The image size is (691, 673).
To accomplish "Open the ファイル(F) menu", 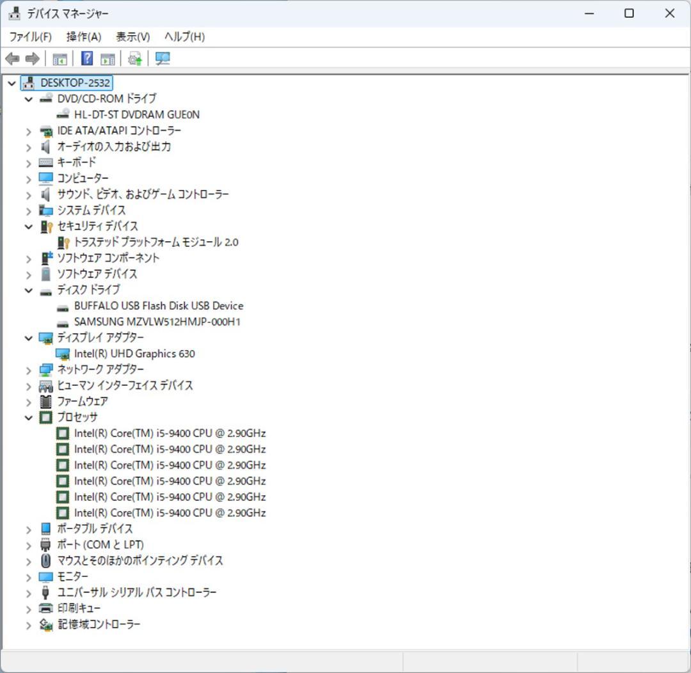I will (x=30, y=36).
